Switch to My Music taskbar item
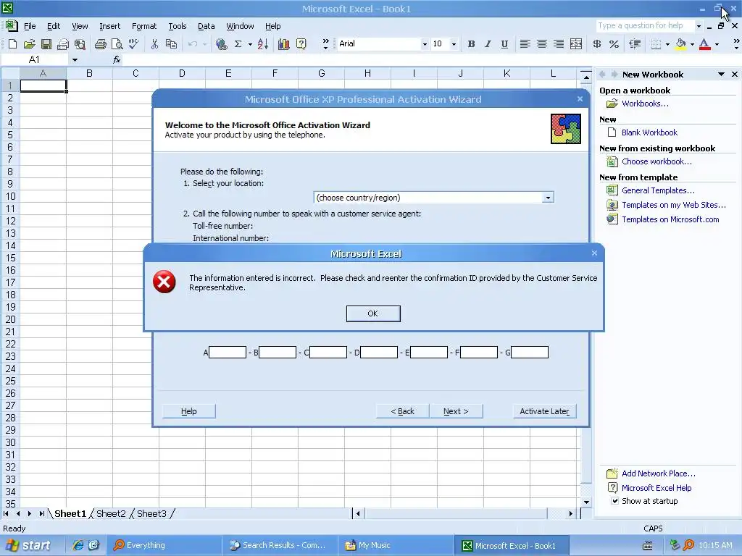Screen dimensions: 742x556 [396, 545]
